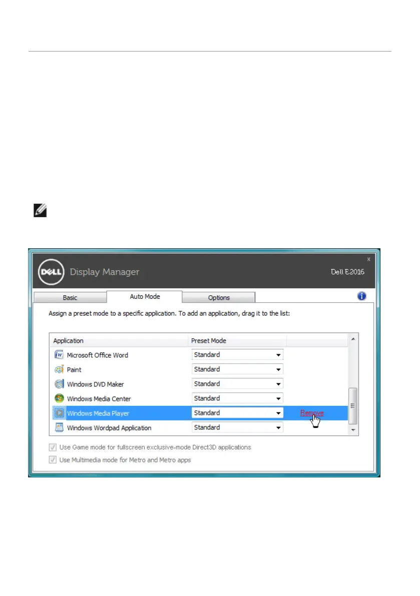This screenshot has width=420, height=596.
Task: Select the Windows Media Center row
Action: (x=199, y=398)
